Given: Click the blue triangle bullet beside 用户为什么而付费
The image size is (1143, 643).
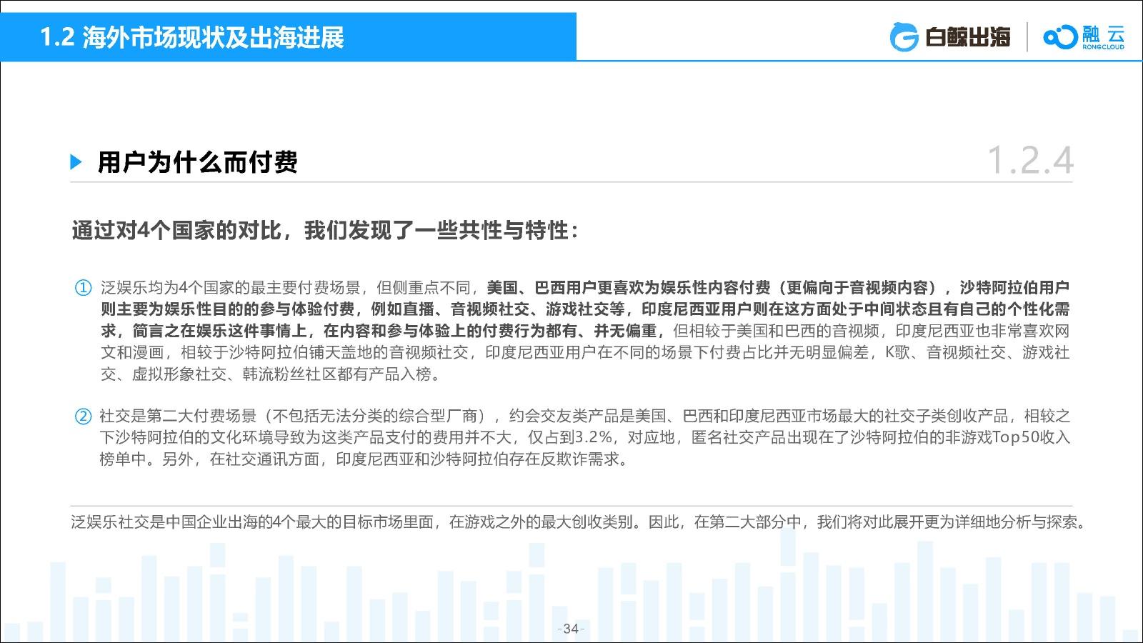Looking at the screenshot, I should click(76, 162).
